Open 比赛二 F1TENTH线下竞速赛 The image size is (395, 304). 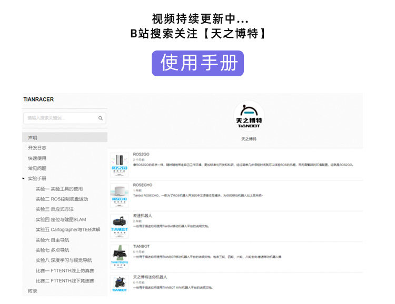[65, 281]
